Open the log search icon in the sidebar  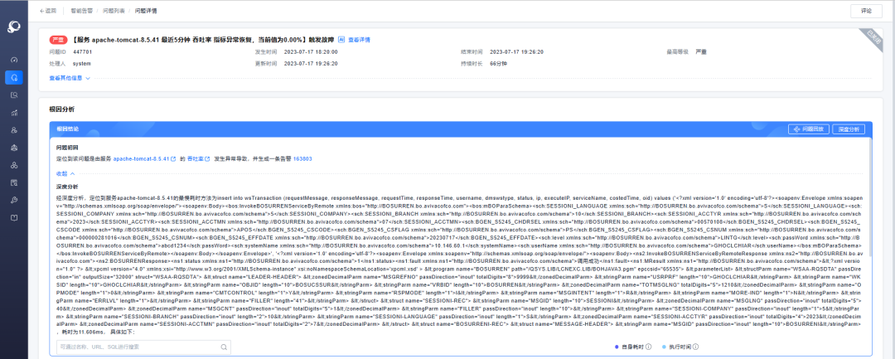(14, 95)
